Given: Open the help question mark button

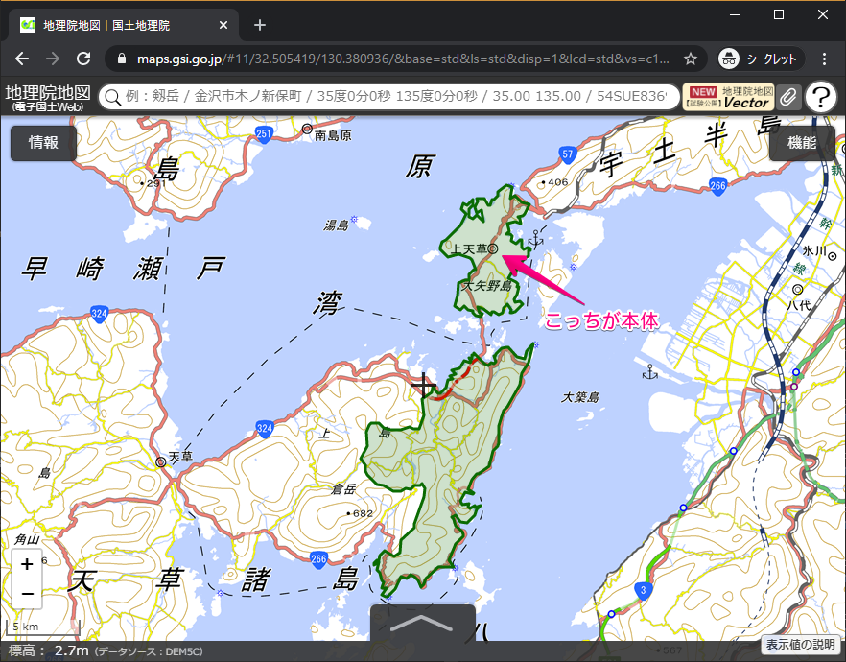Looking at the screenshot, I should tap(821, 97).
